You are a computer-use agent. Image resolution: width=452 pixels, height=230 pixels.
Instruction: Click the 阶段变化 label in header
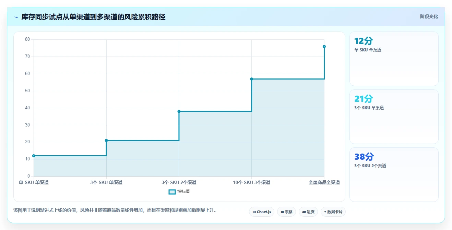[x=429, y=16]
